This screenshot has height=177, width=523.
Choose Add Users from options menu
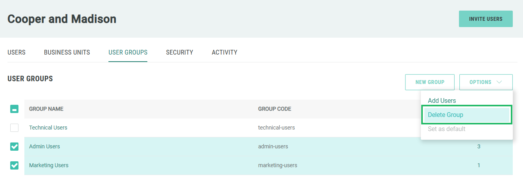click(x=442, y=100)
